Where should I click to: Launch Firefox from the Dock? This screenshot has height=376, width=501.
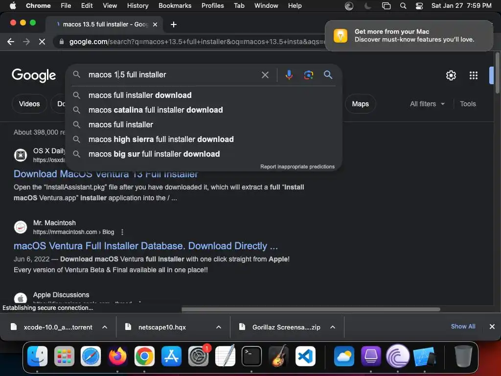pos(117,356)
